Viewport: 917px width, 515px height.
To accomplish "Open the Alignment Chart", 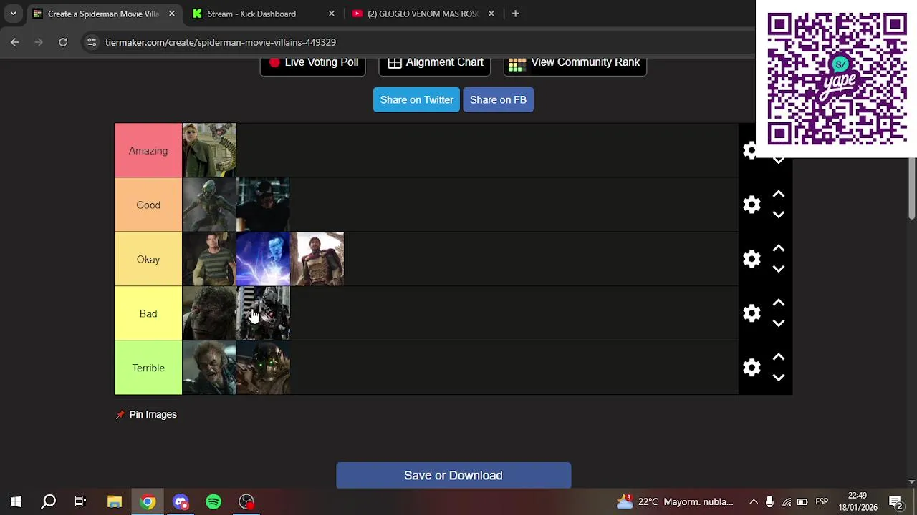I will [x=435, y=64].
